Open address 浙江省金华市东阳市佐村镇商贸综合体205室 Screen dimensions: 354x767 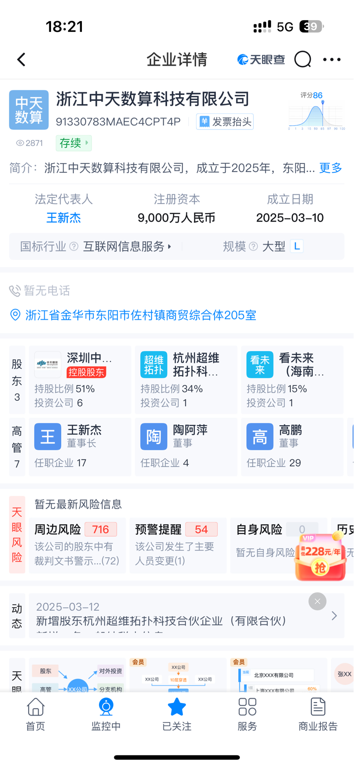[141, 315]
